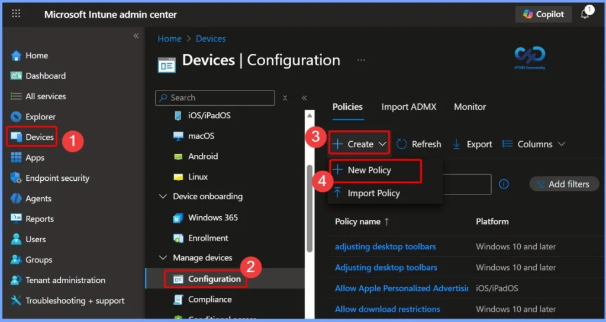Image resolution: width=606 pixels, height=322 pixels.
Task: Click the Agents icon in the sidebar
Action: pos(16,198)
